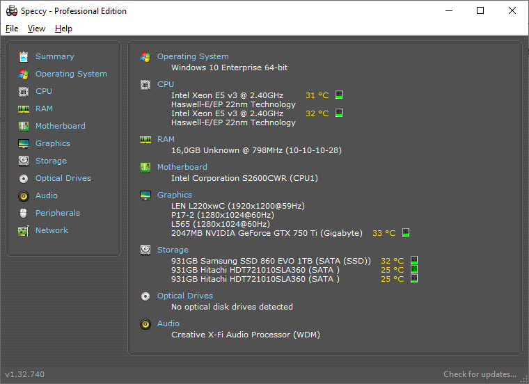Viewport: 529px width, 384px height.
Task: Click Intel Corporation S2600CWR (CPU1) text
Action: pos(244,178)
